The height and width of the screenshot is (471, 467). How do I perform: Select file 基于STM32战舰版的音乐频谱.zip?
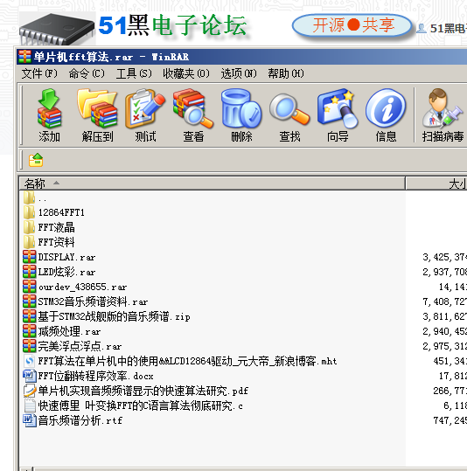pos(114,316)
